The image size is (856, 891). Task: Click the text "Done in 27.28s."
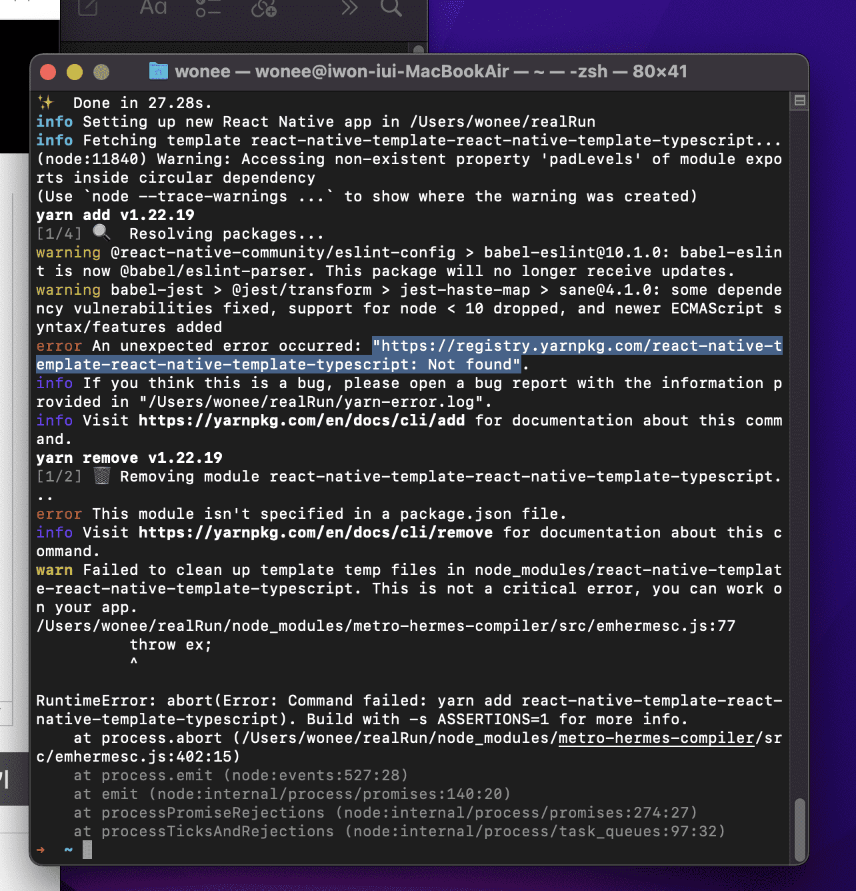pos(143,103)
